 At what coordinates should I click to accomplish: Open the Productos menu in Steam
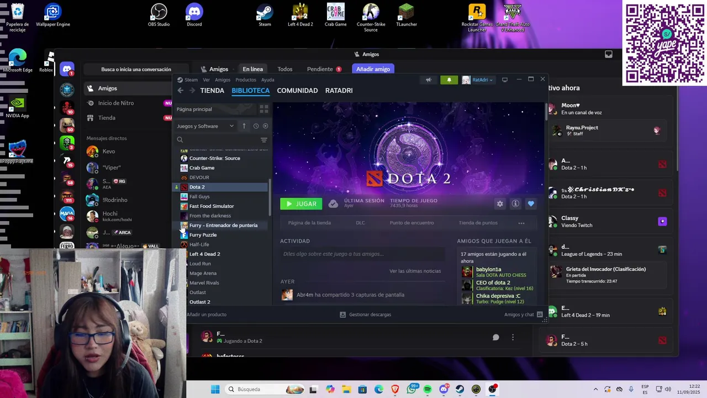coord(246,80)
